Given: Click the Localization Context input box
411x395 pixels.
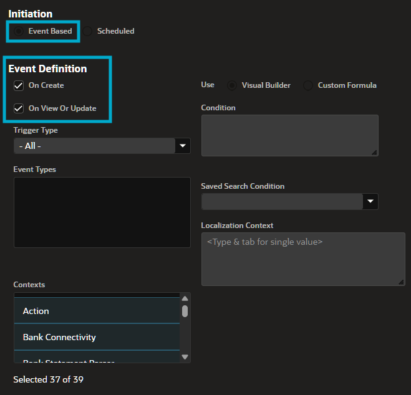Looking at the screenshot, I should coord(303,259).
